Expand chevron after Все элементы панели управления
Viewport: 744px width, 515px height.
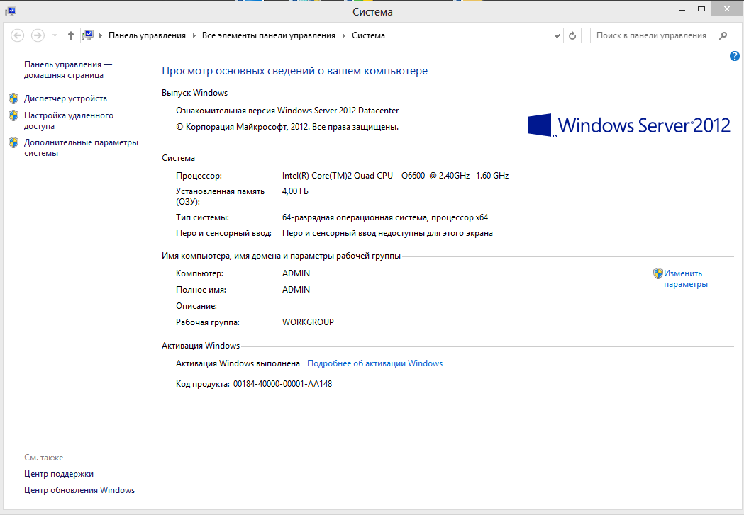click(344, 35)
